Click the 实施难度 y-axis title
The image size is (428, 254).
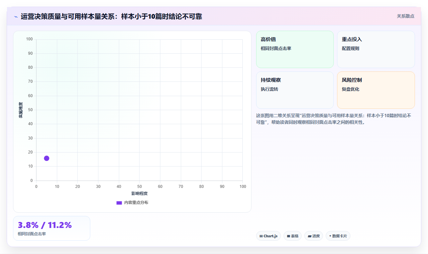pos(21,110)
